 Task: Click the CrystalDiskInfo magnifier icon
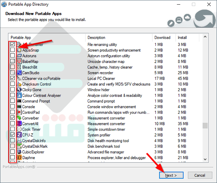19,140
